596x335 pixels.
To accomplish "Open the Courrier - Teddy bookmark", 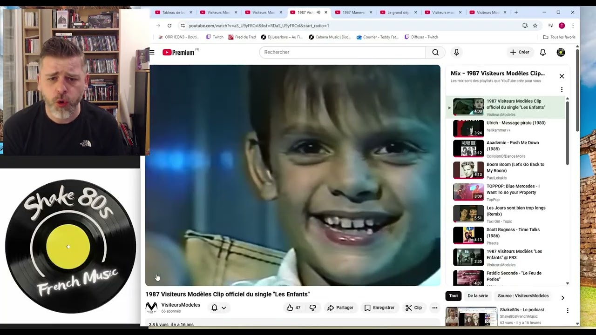I will click(378, 37).
